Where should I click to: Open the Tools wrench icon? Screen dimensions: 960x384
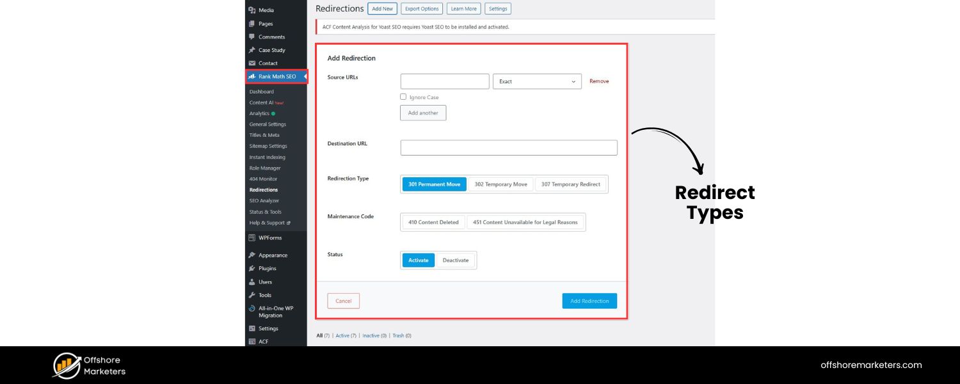[x=252, y=295]
